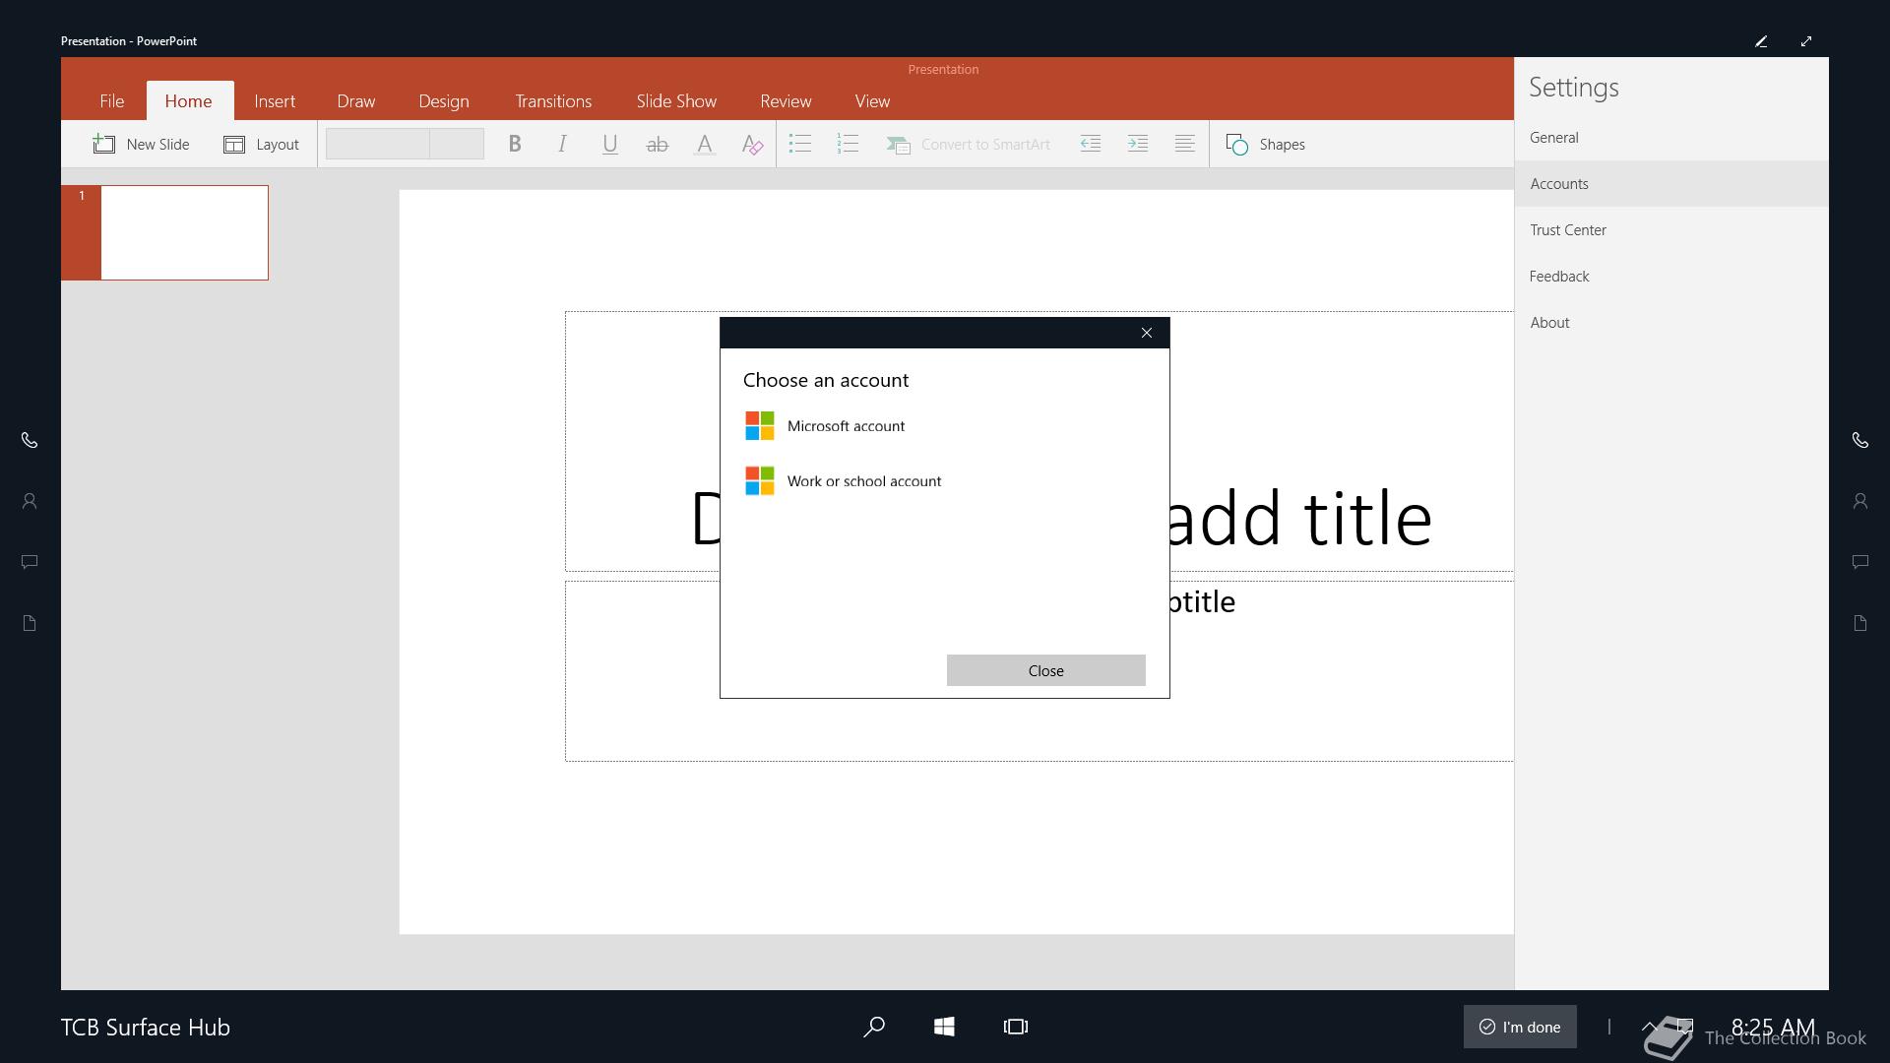Click the clear formatting icon
1890x1063 pixels.
(752, 144)
